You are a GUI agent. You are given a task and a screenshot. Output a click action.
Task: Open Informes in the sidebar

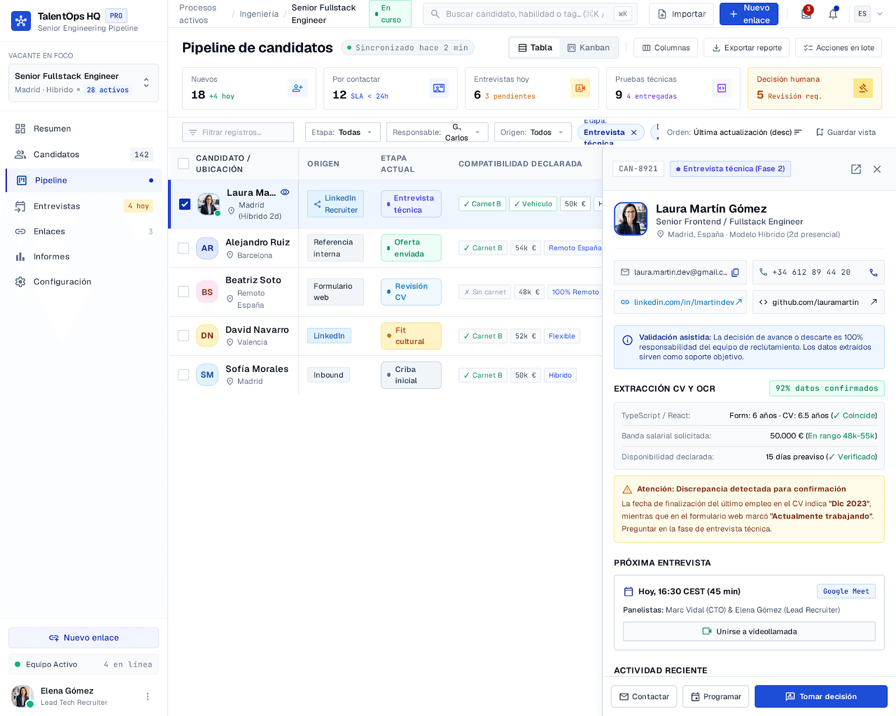(84, 257)
